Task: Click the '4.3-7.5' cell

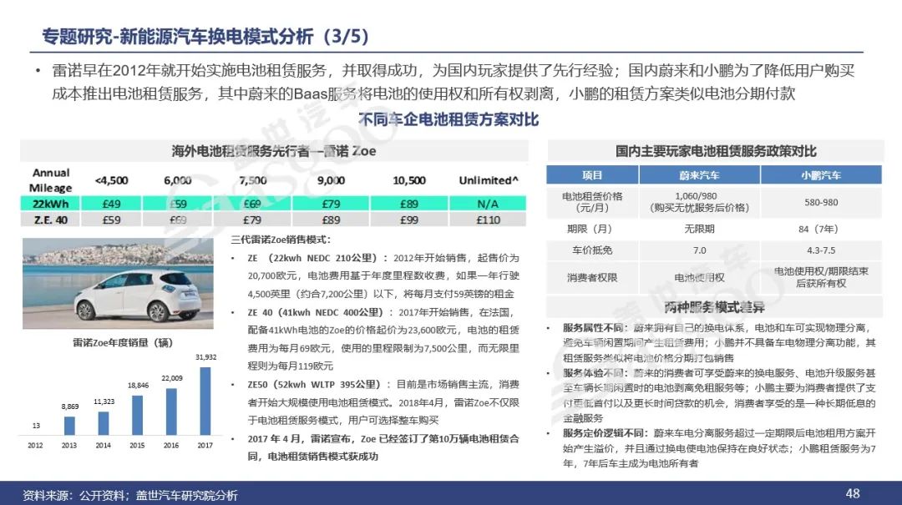Action: 821,250
